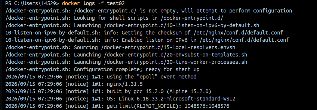The image size is (317, 110).
Task: Click the nginx/1.31.5 version text
Action: [125, 84]
